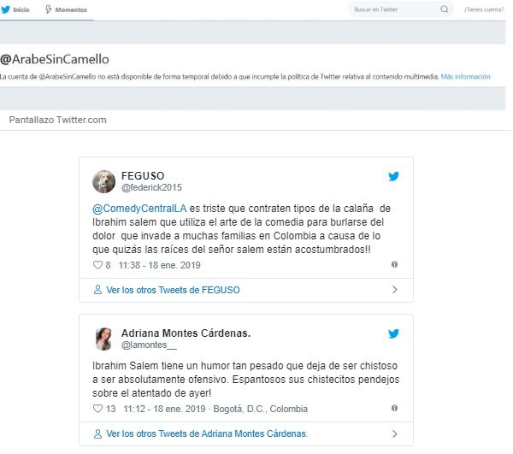513x454 pixels.
Task: Open FEGUSO's profile avatar
Action: coord(103,181)
